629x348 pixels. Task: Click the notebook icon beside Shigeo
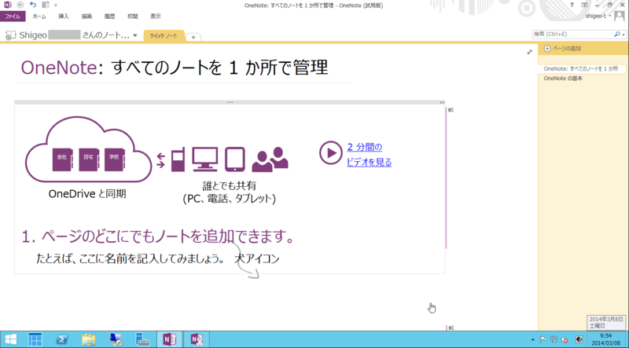(10, 35)
